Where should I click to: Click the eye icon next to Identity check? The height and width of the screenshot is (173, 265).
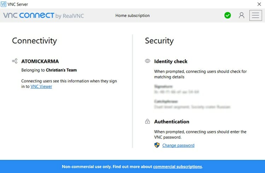tap(148, 61)
